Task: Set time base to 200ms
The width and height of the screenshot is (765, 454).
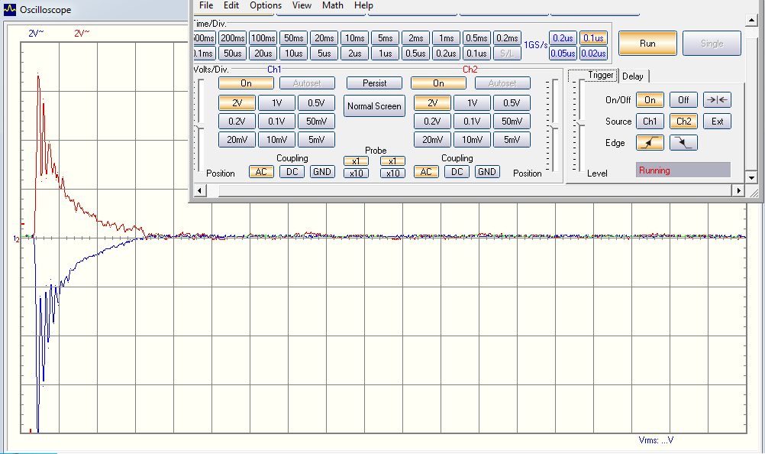Action: [x=232, y=38]
